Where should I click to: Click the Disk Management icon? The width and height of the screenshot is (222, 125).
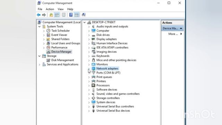(49, 60)
